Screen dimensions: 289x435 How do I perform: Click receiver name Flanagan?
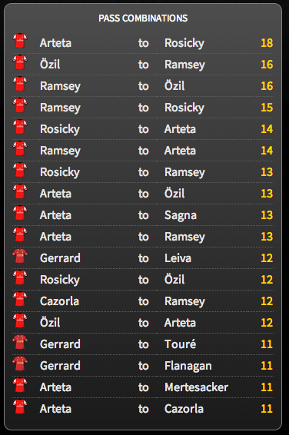click(188, 366)
